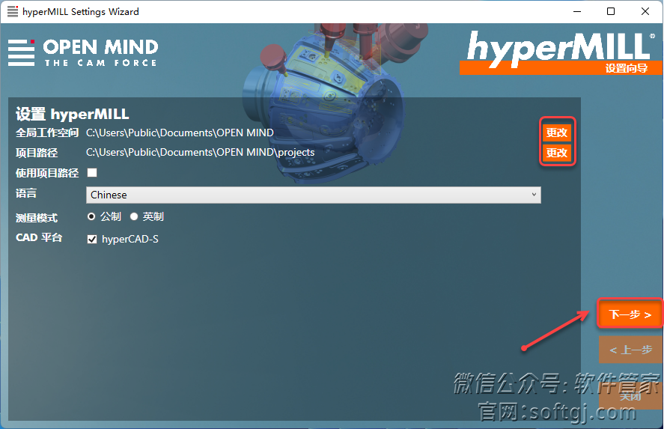Select the 公制 metric radio button
This screenshot has width=664, height=429.
click(x=91, y=216)
